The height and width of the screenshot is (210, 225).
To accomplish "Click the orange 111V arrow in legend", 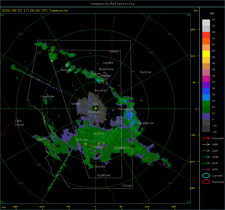I will 206,151.
